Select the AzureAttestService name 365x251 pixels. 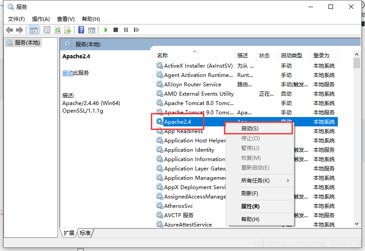click(x=188, y=224)
